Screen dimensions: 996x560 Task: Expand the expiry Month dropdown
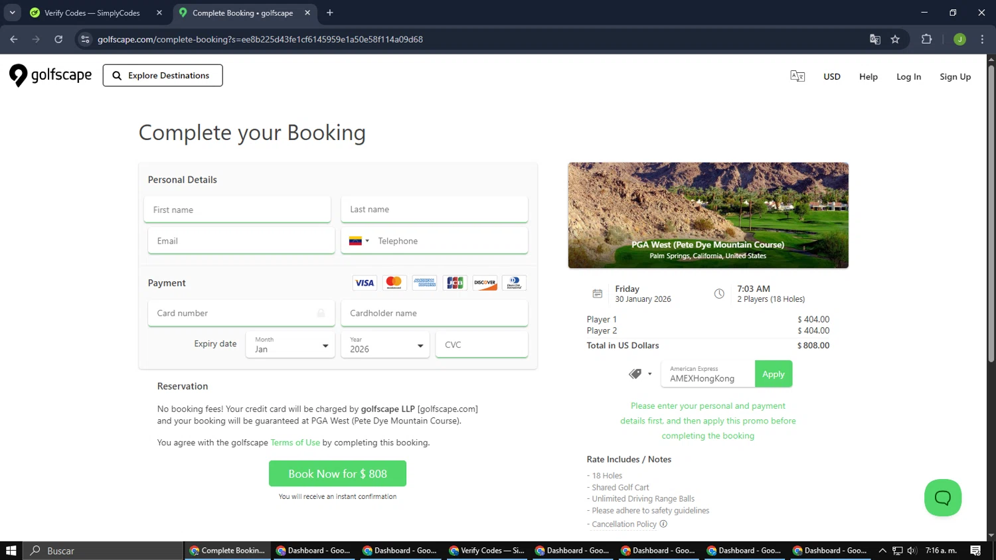coord(290,345)
